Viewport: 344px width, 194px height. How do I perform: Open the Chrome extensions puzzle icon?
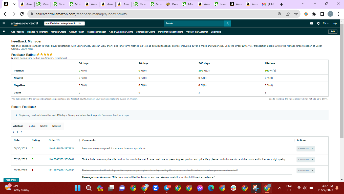pyautogui.click(x=314, y=14)
